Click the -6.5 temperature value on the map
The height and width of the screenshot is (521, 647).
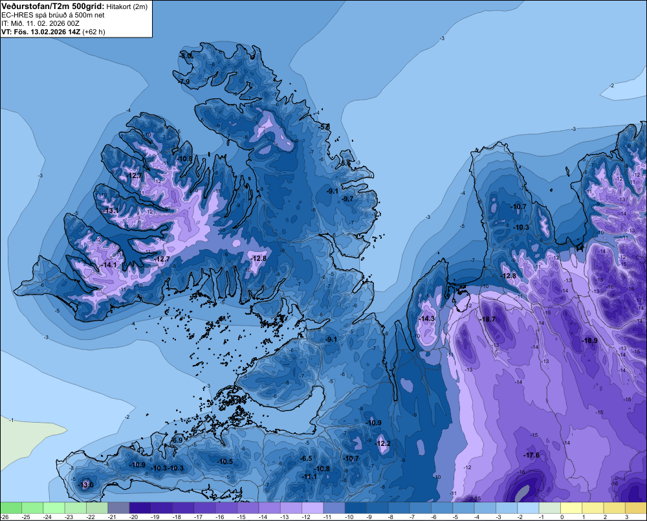(306, 458)
